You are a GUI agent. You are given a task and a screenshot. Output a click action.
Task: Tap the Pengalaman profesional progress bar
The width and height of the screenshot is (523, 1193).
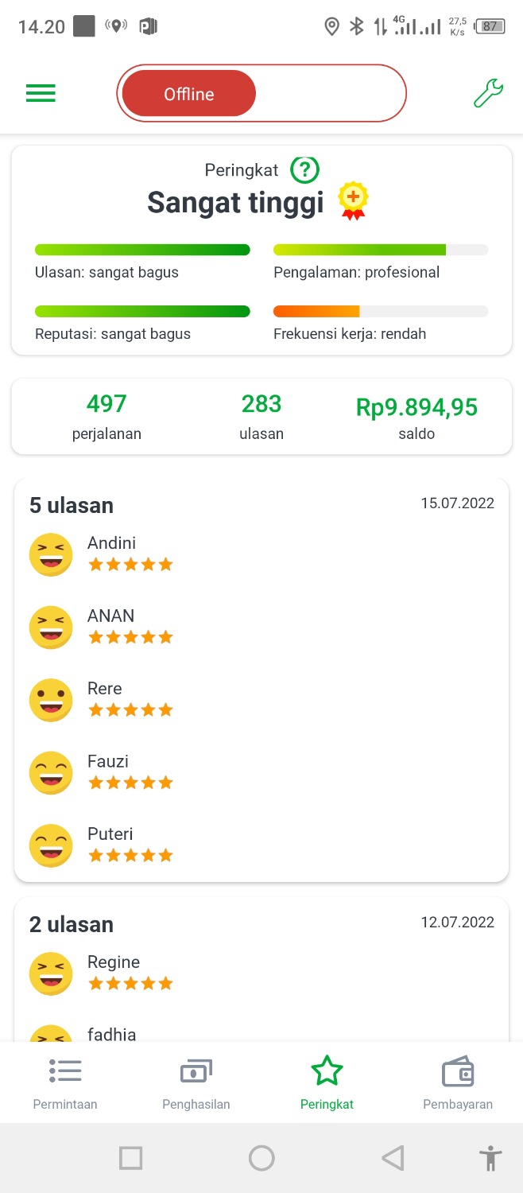click(381, 250)
